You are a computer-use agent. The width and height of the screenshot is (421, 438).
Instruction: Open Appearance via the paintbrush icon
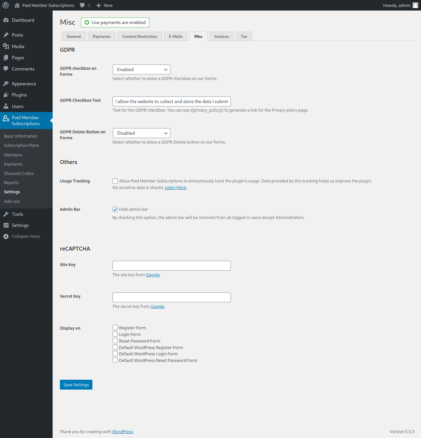pos(6,84)
